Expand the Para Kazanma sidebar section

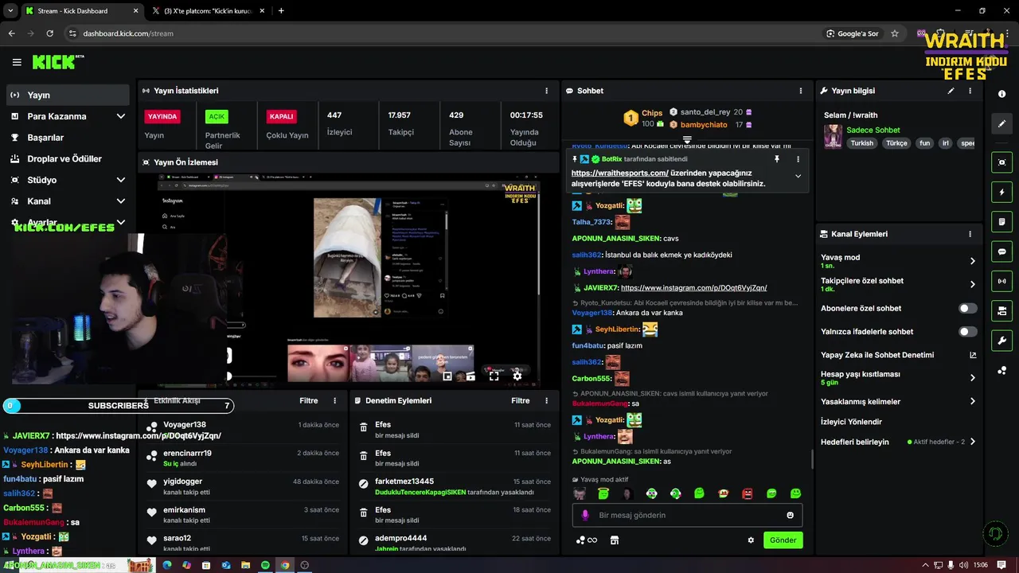point(121,116)
